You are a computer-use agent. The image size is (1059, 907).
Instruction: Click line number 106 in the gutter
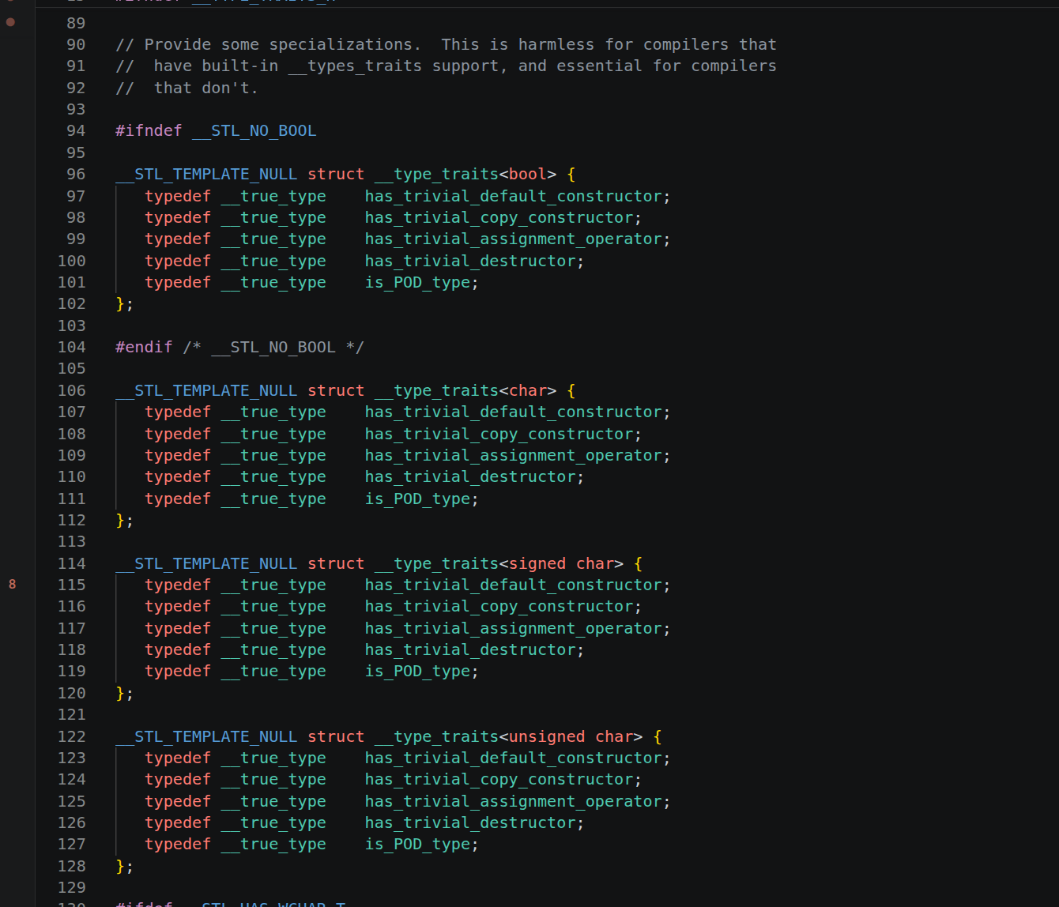(72, 390)
